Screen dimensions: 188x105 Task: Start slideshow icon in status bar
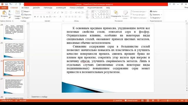[x=158, y=101]
